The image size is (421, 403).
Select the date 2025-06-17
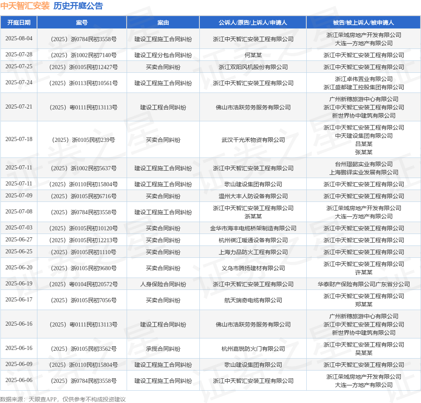click(19, 300)
